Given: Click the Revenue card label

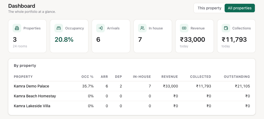Looking at the screenshot, I should 198,28.
